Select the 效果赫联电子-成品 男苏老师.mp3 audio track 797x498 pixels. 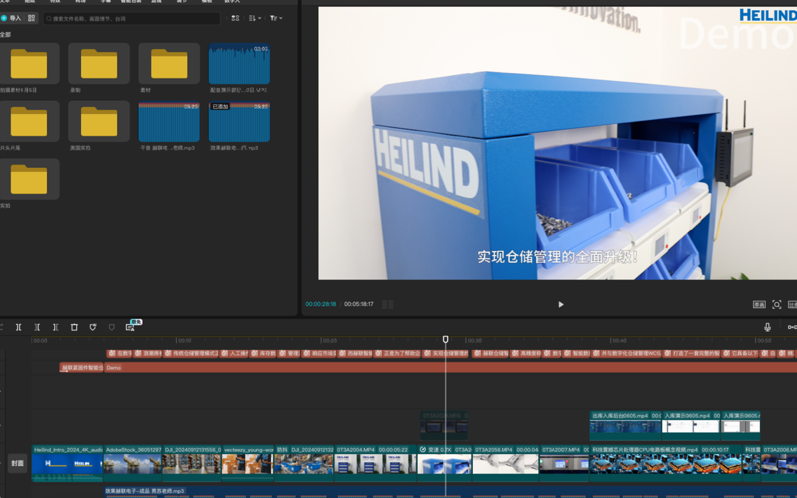(450, 491)
